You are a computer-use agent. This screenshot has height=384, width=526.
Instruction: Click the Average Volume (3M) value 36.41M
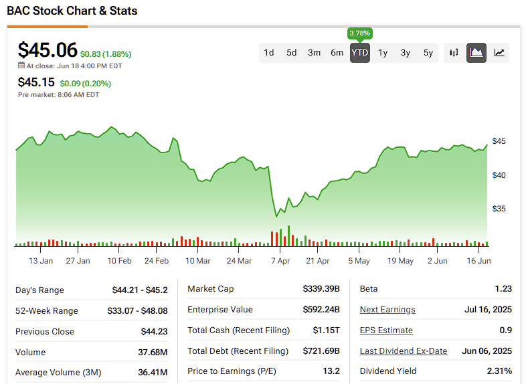pyautogui.click(x=153, y=373)
